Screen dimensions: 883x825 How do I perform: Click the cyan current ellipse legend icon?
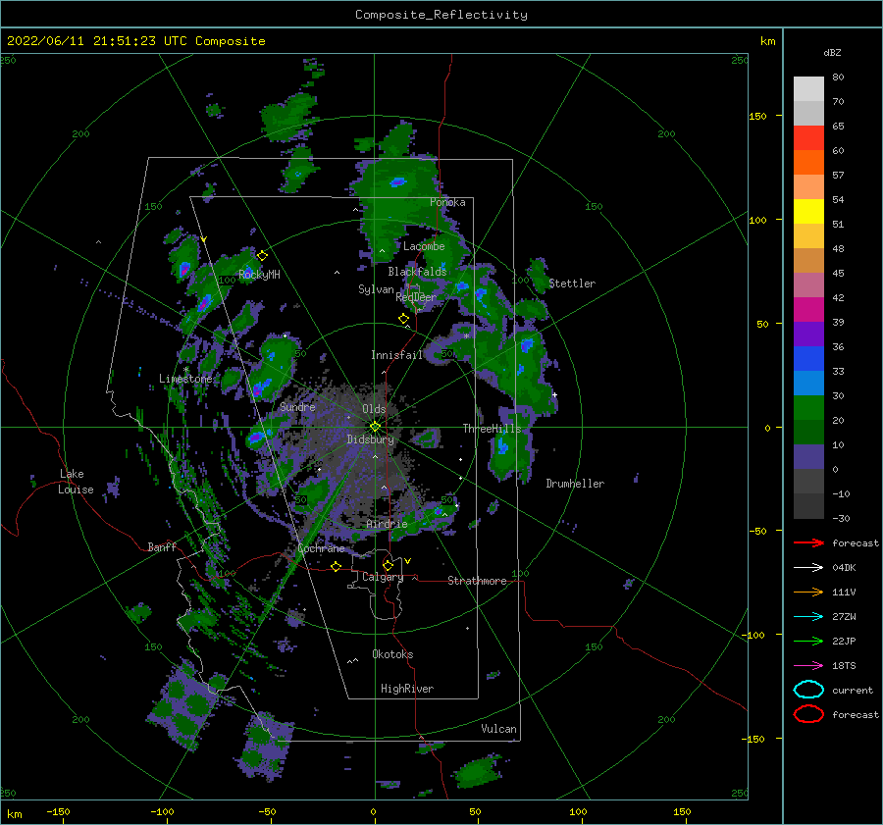tap(808, 690)
